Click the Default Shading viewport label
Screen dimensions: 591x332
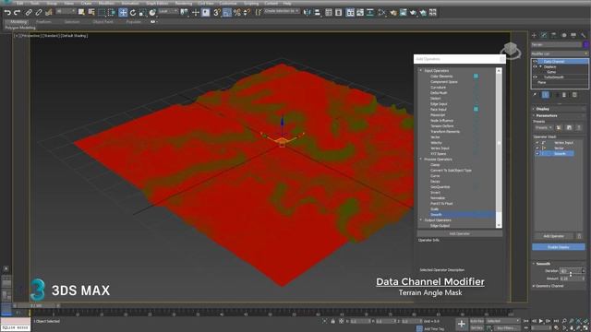click(74, 36)
